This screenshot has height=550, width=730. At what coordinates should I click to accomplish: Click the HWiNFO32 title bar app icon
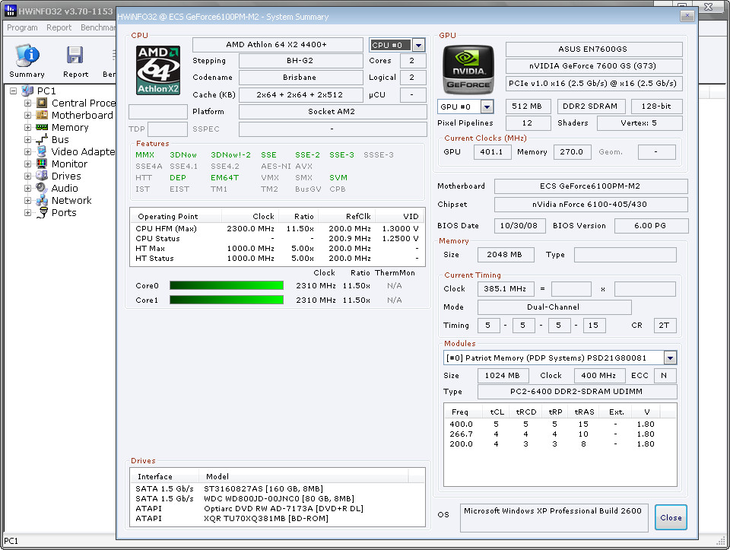tap(10, 11)
